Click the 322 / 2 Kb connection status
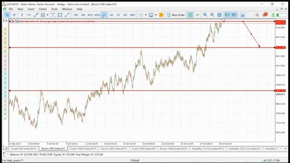The image size is (290, 163). click(272, 160)
